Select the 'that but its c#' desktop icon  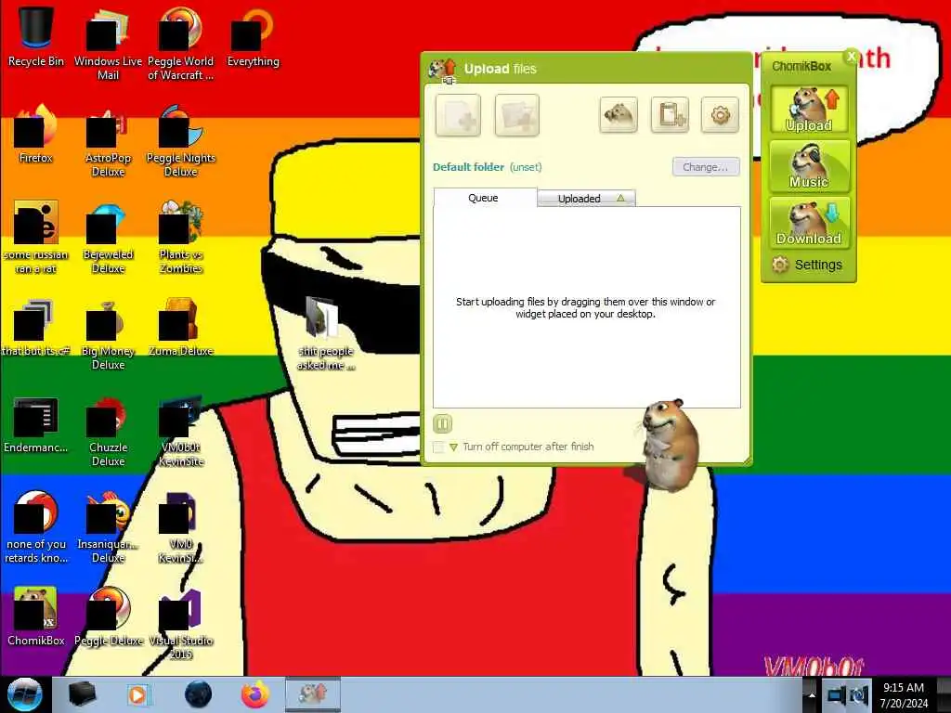click(36, 328)
